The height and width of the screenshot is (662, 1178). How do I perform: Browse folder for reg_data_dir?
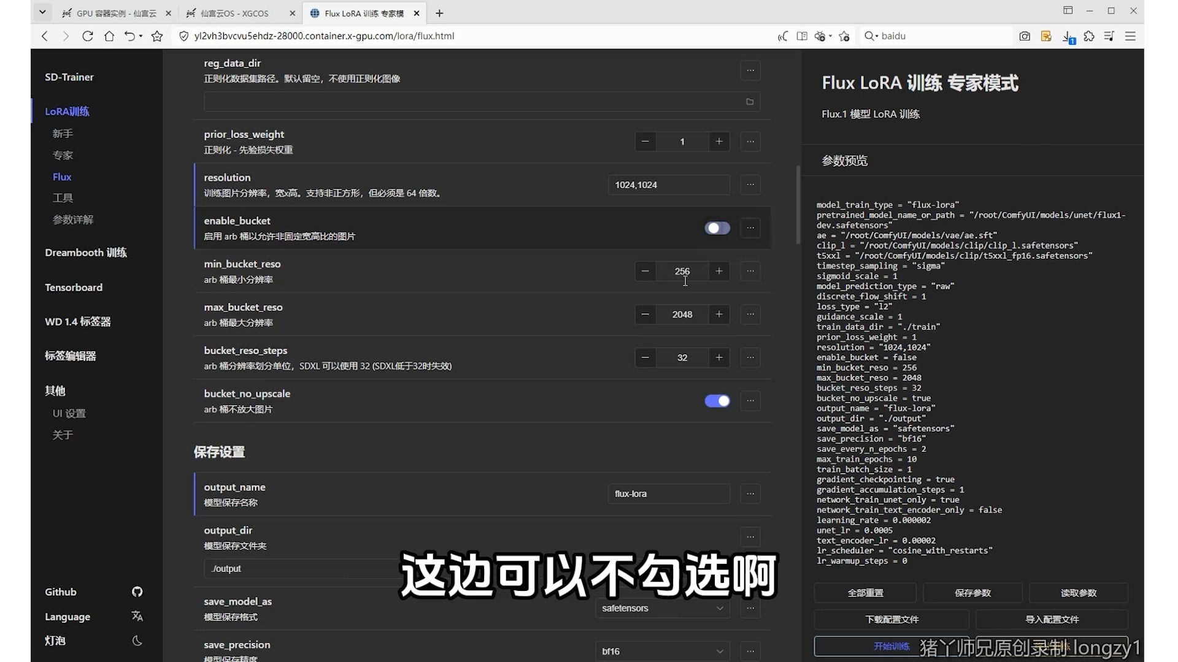point(750,102)
